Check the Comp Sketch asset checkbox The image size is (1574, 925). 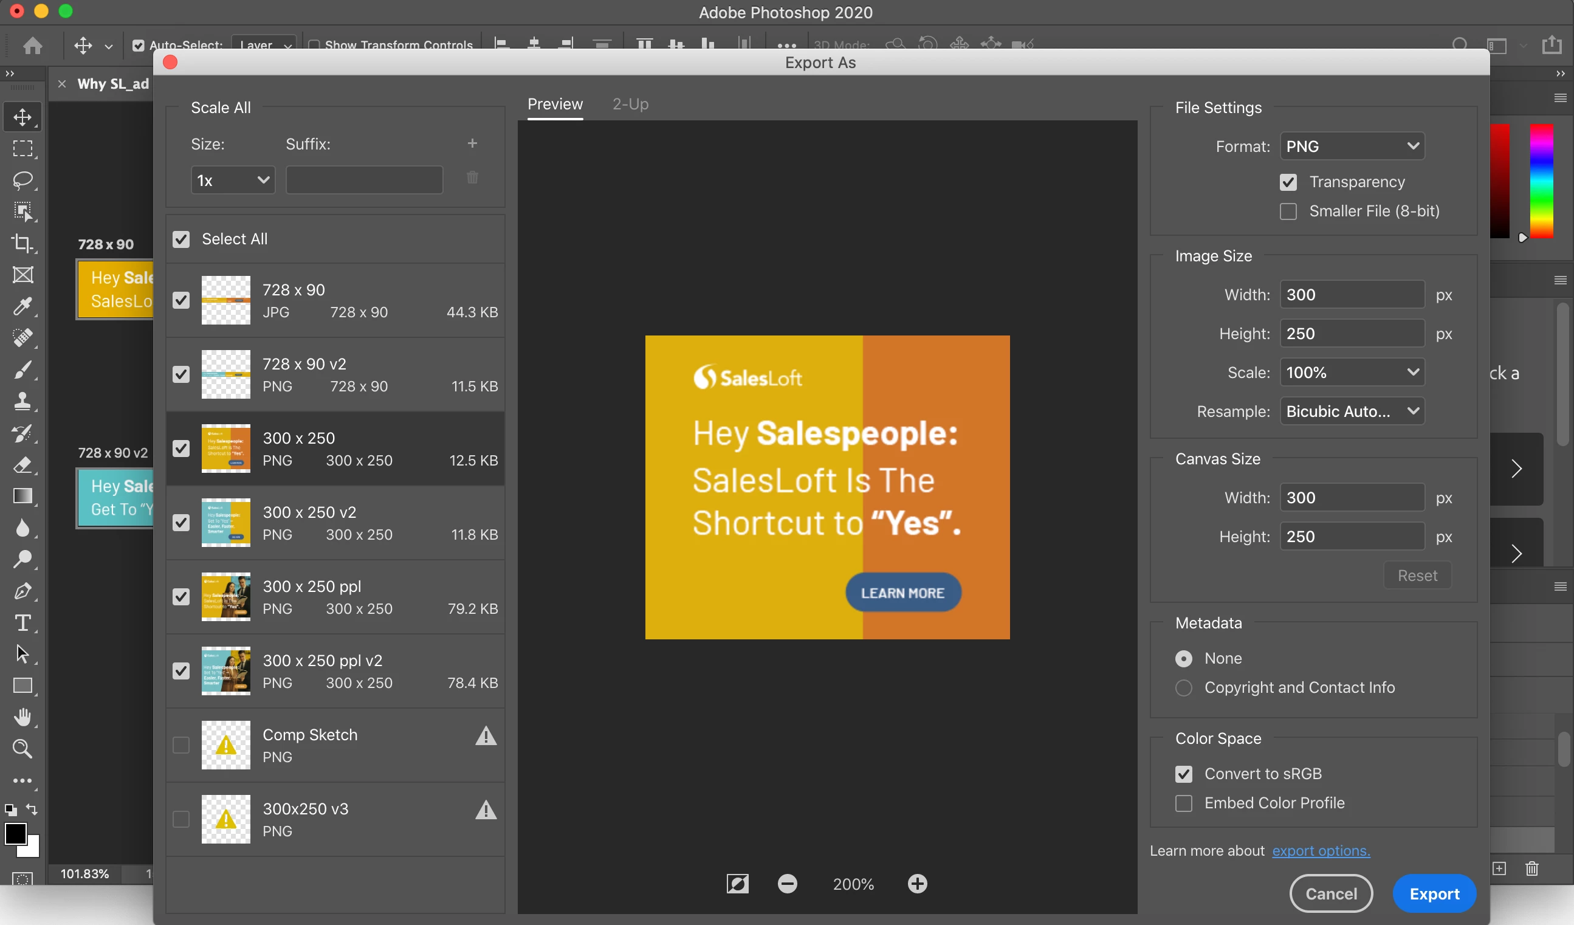point(181,745)
